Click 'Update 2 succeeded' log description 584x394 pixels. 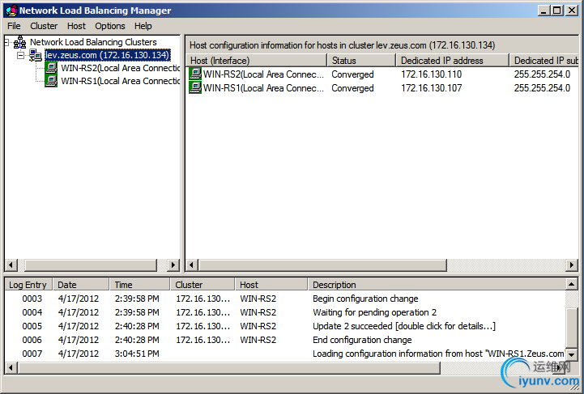click(x=404, y=326)
